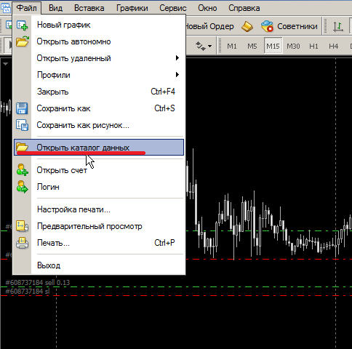Toggle the Советники expert advisors button

tap(289, 26)
